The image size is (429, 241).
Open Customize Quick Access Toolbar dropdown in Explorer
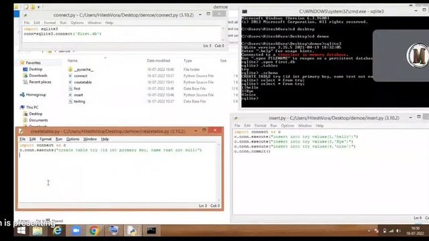[x=39, y=7]
